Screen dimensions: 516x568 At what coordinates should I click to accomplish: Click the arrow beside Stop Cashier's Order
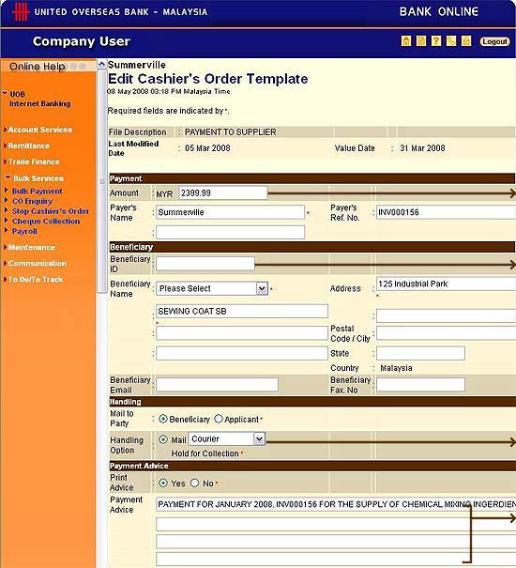click(7, 210)
